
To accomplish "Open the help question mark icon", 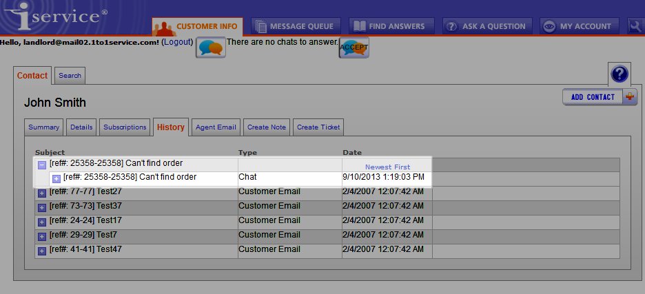I will click(x=620, y=74).
